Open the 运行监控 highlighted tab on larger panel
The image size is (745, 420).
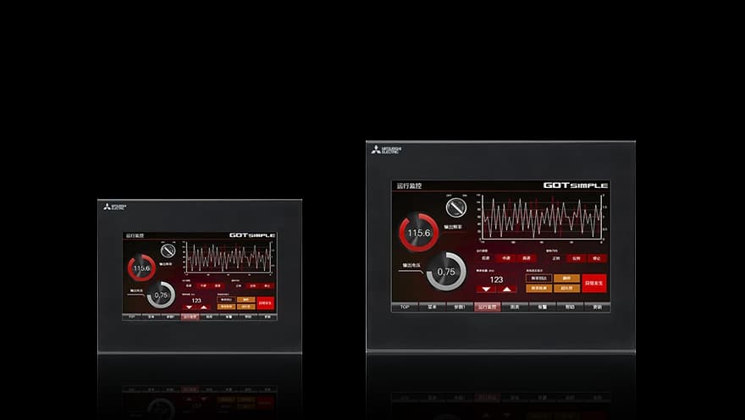487,307
